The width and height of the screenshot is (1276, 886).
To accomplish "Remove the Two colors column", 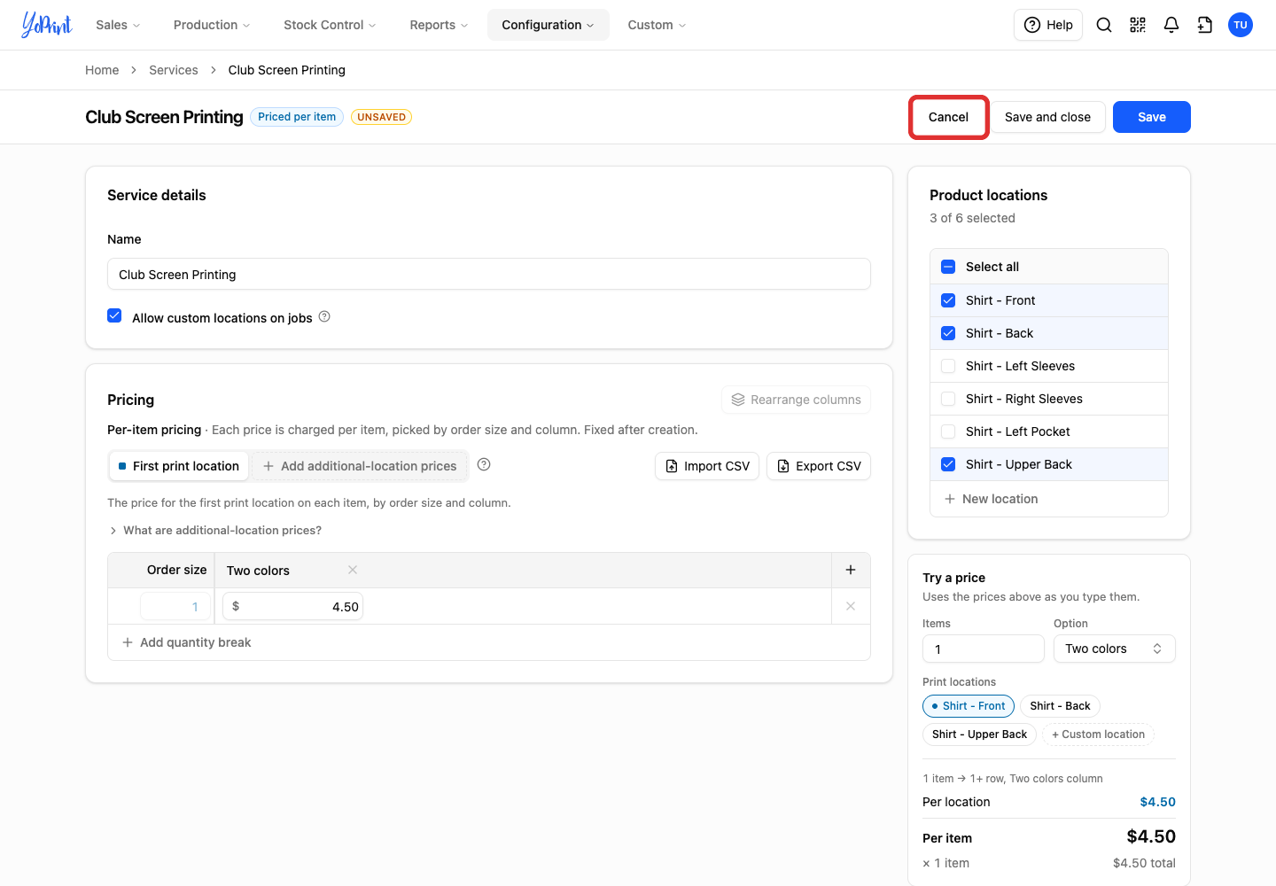I will (353, 570).
